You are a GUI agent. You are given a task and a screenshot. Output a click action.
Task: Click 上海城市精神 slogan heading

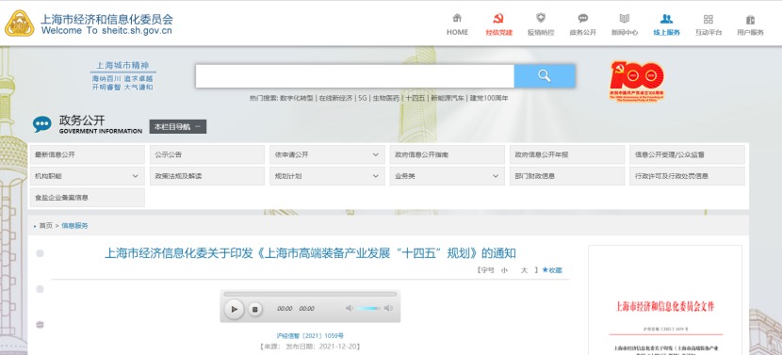point(122,65)
